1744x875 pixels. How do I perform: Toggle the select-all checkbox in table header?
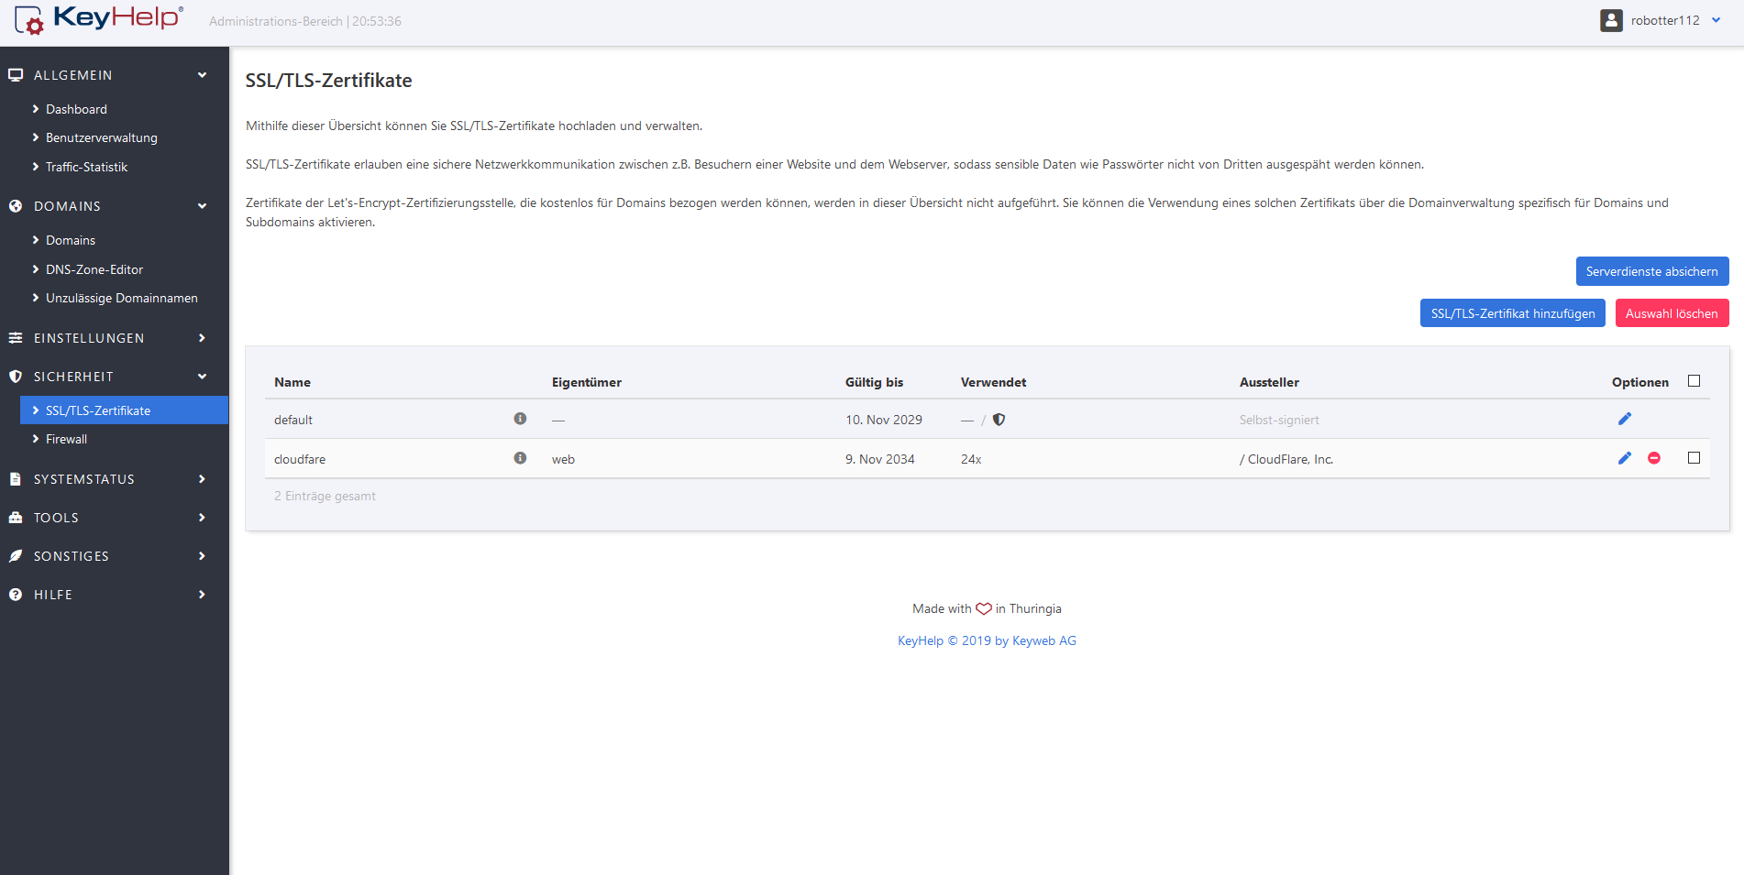[1694, 381]
